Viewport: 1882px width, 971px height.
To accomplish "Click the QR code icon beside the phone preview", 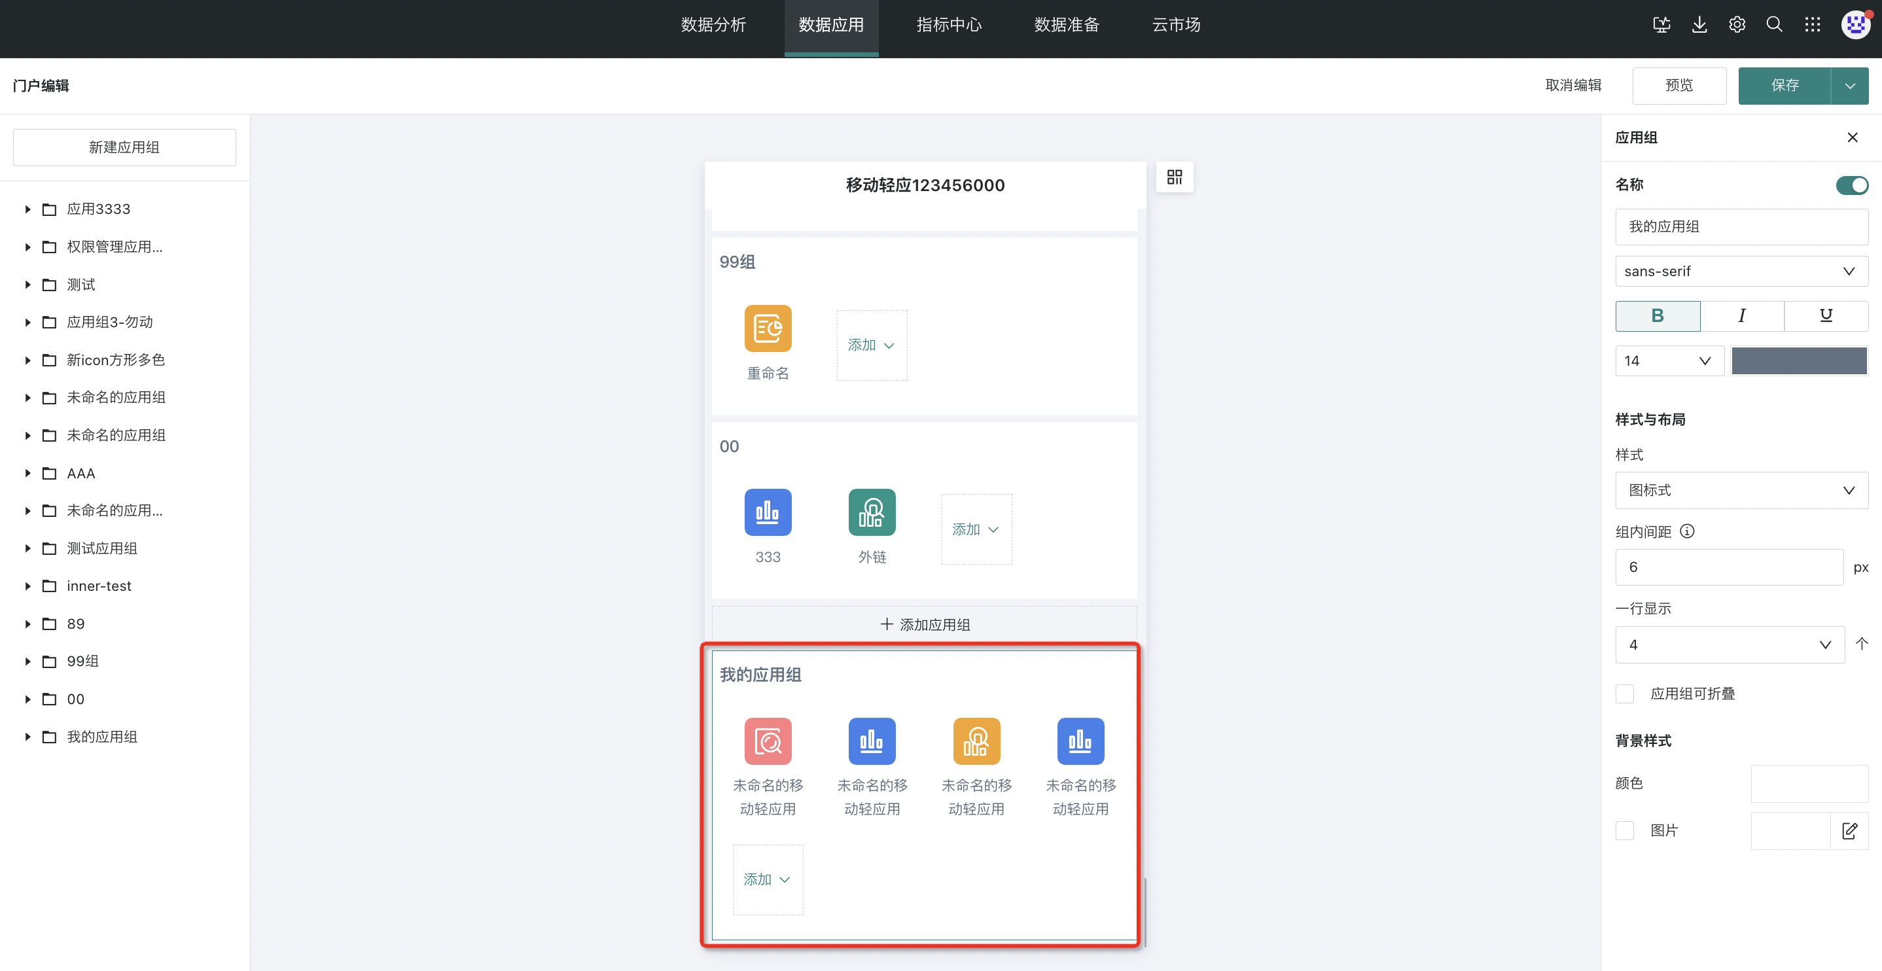I will tap(1174, 177).
